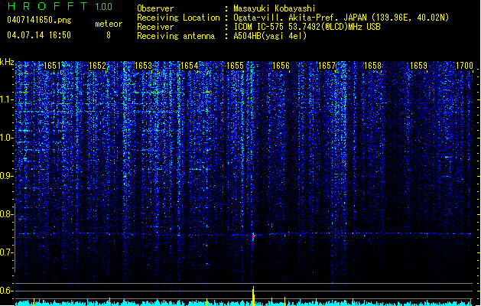Click the 1651 time marker
This screenshot has width=481, height=306.
click(x=52, y=66)
